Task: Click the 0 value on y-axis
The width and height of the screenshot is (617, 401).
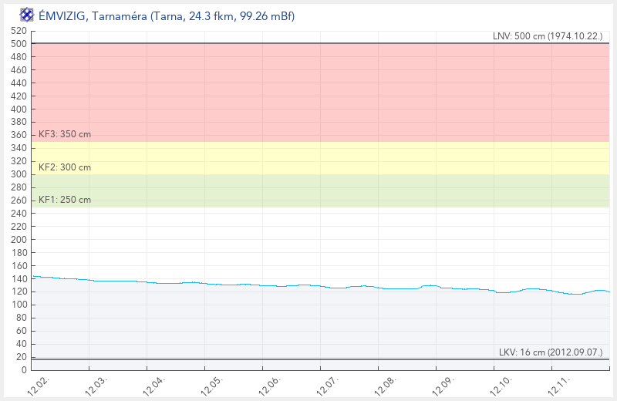Action: [x=23, y=370]
